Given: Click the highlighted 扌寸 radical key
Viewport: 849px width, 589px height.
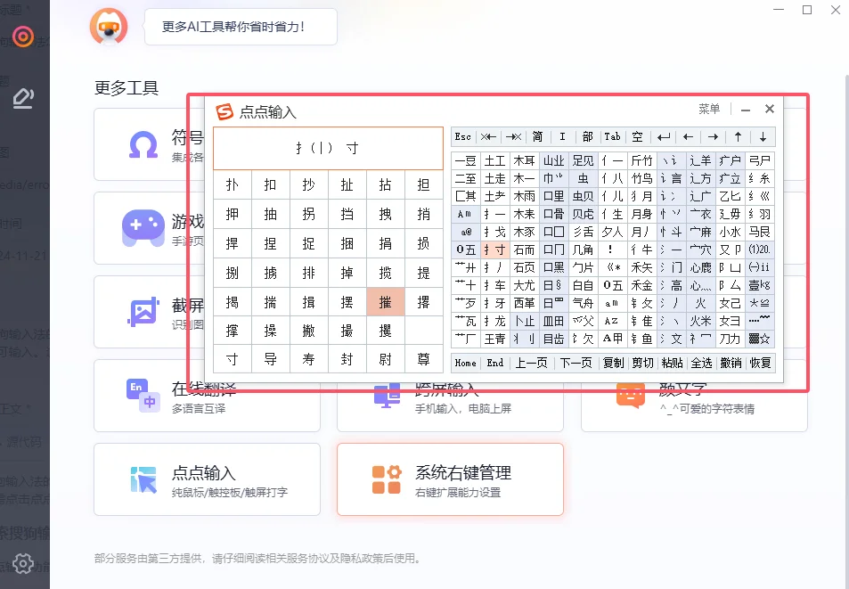Looking at the screenshot, I should coord(495,250).
